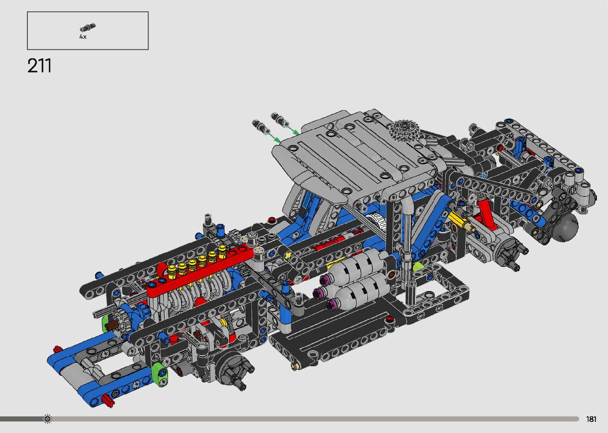Select the red shock absorber near the rear

click(x=486, y=214)
